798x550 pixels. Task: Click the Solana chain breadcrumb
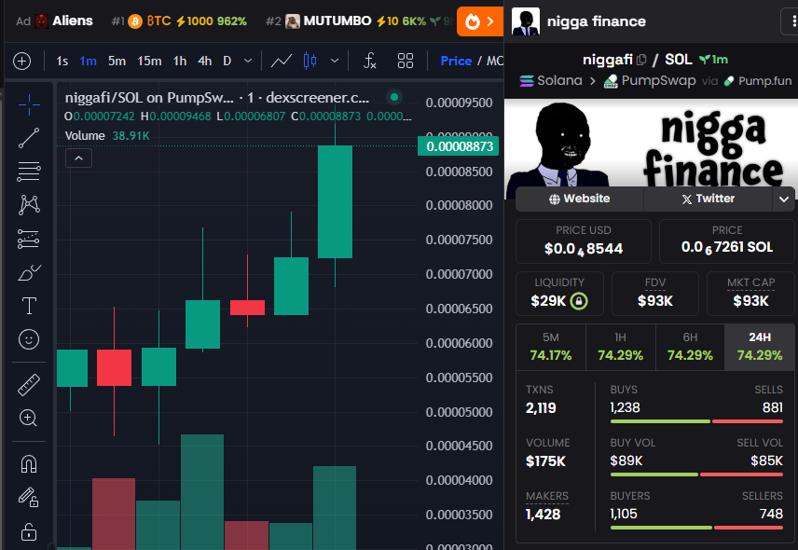click(551, 81)
